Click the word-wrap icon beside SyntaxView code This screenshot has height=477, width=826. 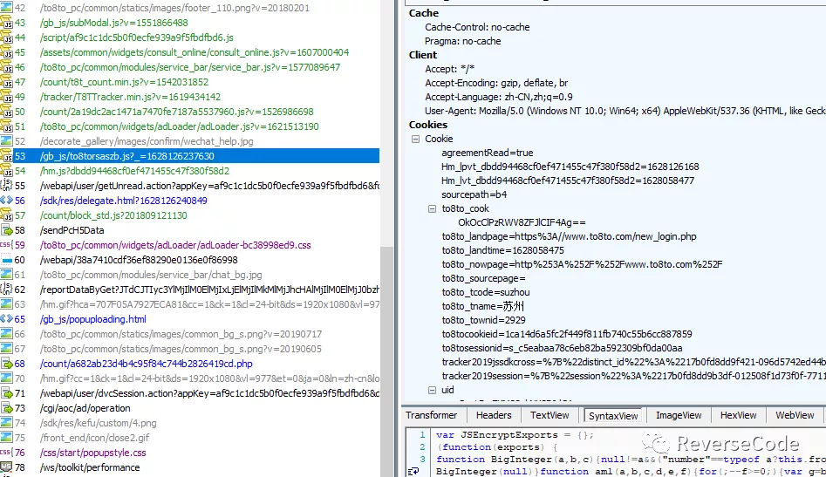pos(413,471)
